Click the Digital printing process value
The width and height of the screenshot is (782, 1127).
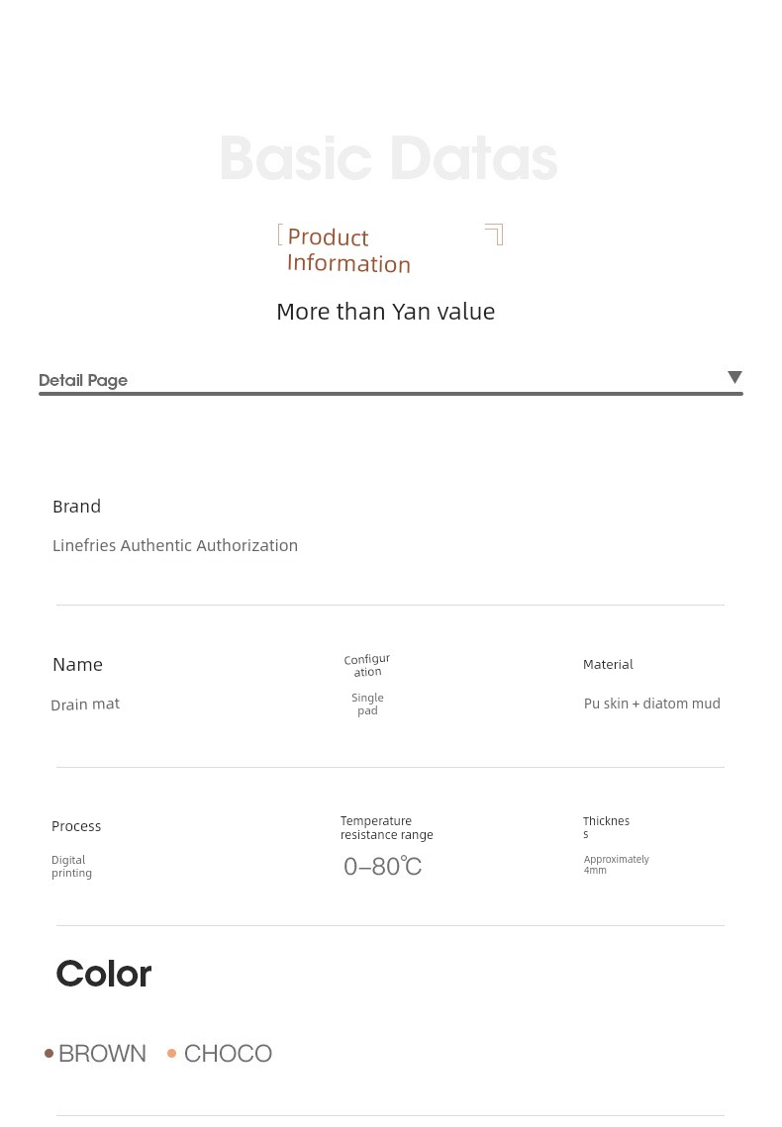tap(72, 866)
